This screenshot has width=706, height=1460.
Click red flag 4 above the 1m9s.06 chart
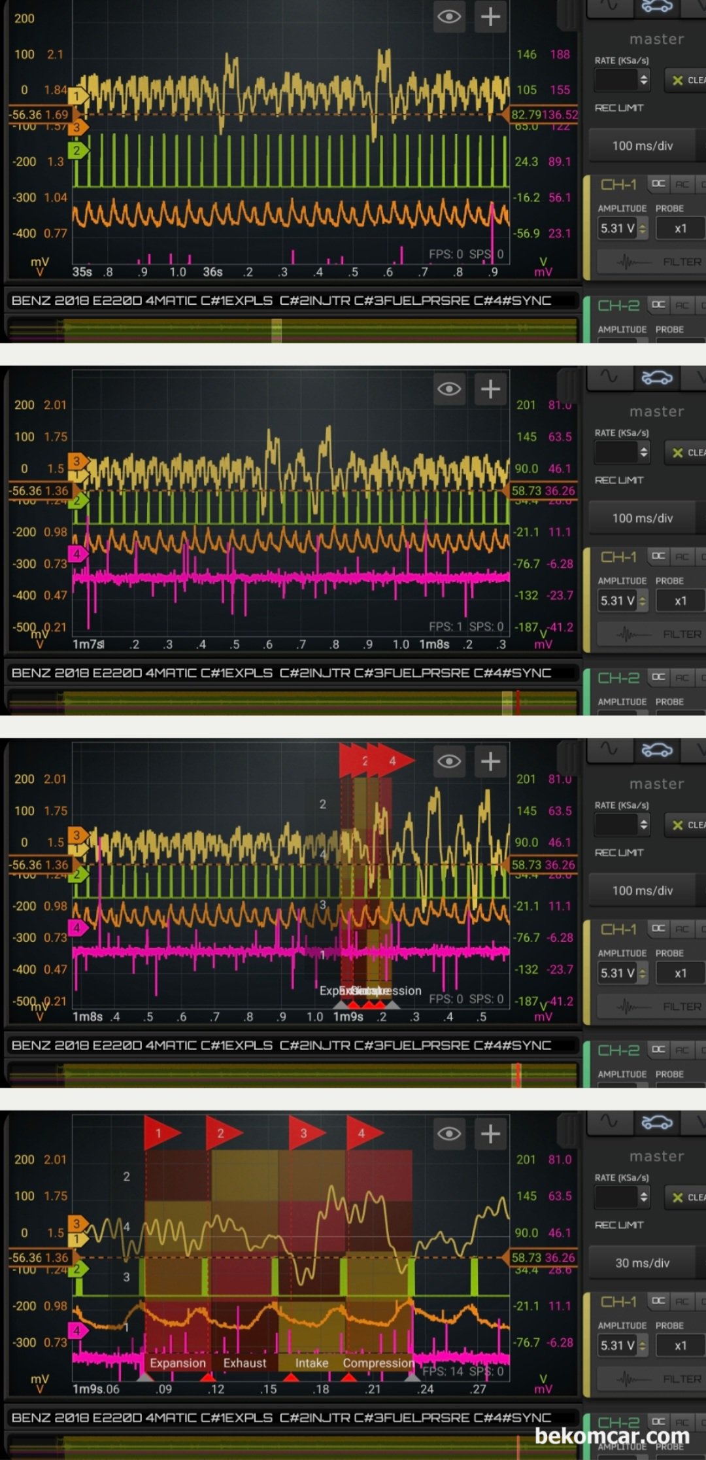pyautogui.click(x=364, y=1133)
